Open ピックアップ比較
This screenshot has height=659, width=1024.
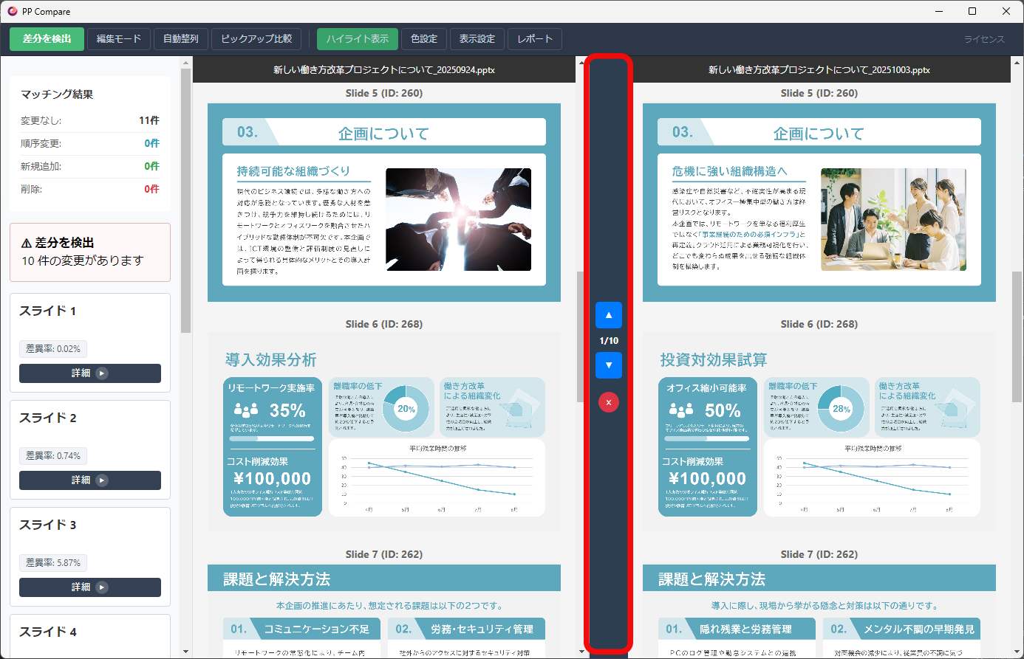click(x=256, y=39)
